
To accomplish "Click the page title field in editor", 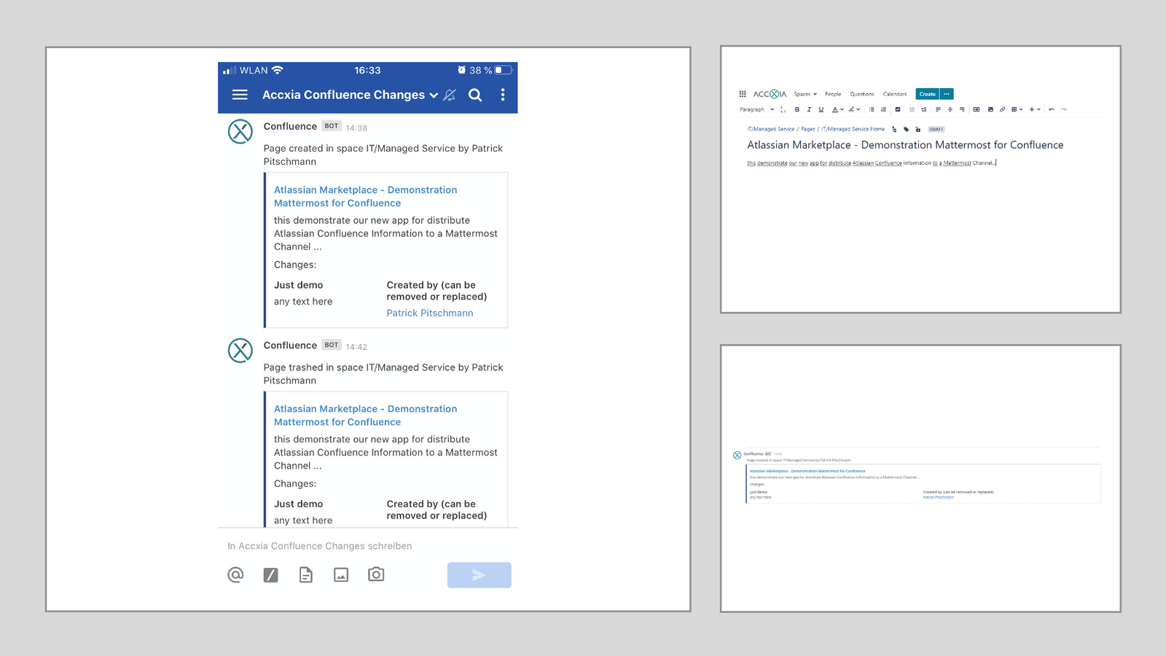I will (905, 145).
